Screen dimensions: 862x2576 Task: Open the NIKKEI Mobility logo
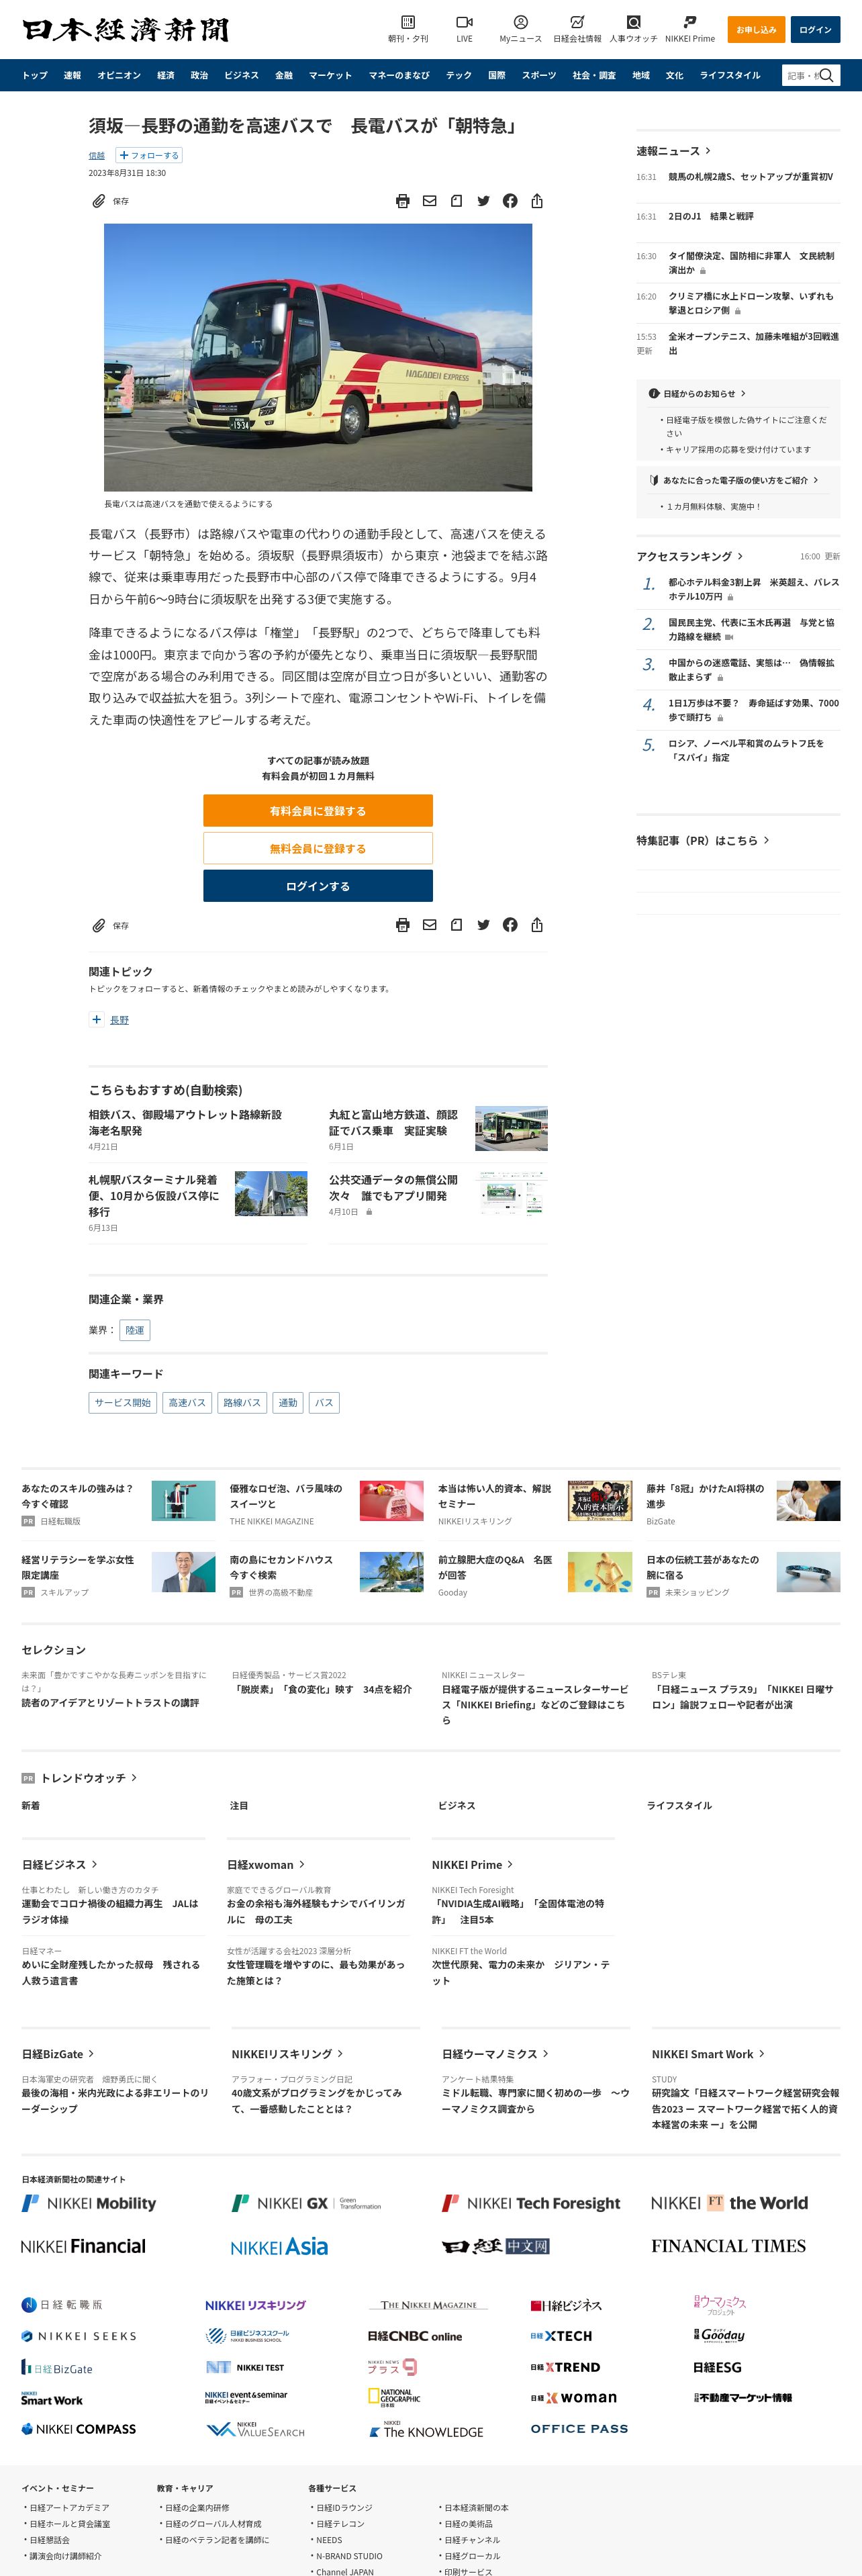click(x=89, y=2203)
